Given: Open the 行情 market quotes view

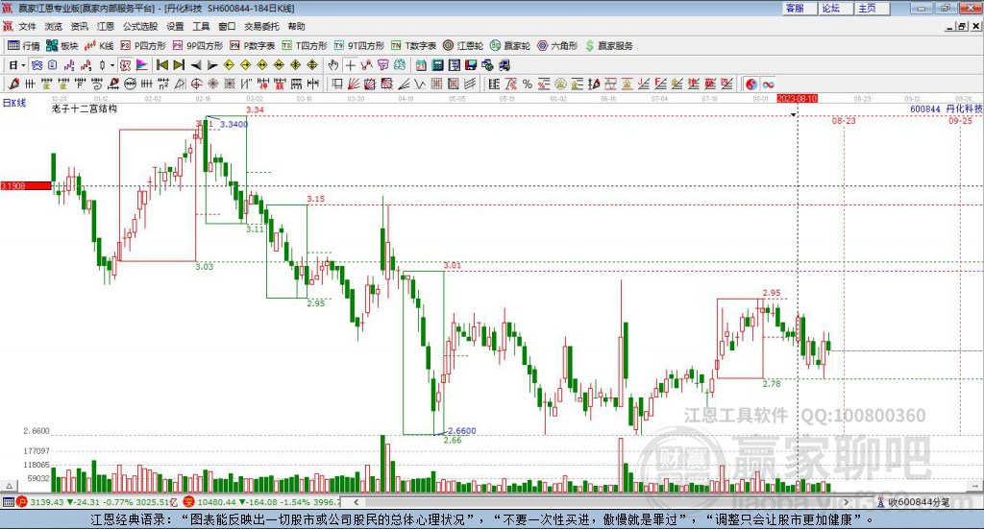Looking at the screenshot, I should pos(23,46).
